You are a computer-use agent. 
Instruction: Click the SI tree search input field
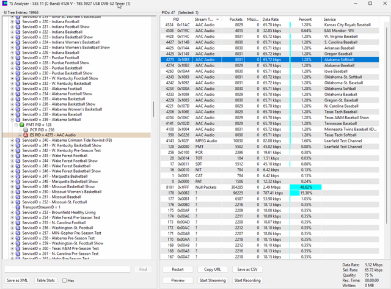point(67,269)
